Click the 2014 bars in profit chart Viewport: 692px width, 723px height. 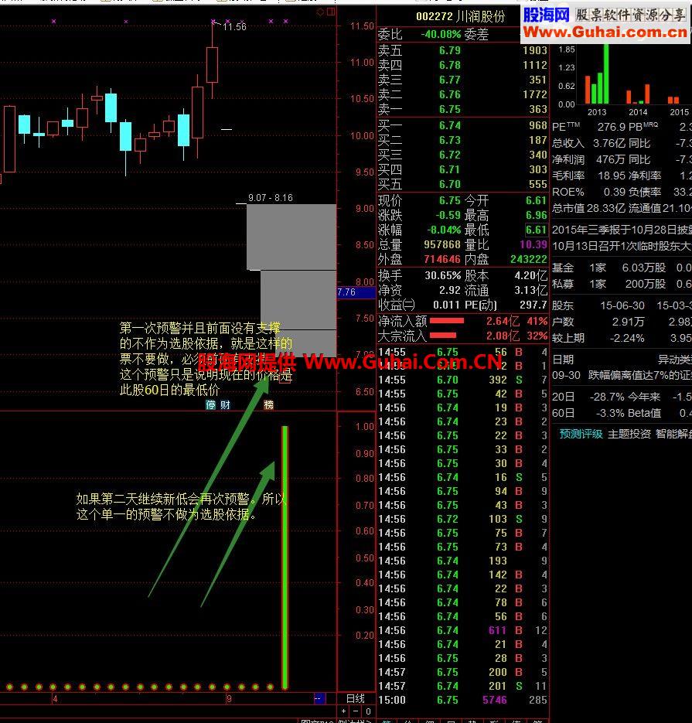tap(638, 94)
